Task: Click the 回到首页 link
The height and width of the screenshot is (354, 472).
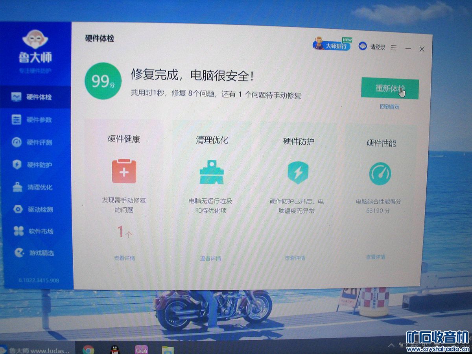Action: [x=389, y=107]
